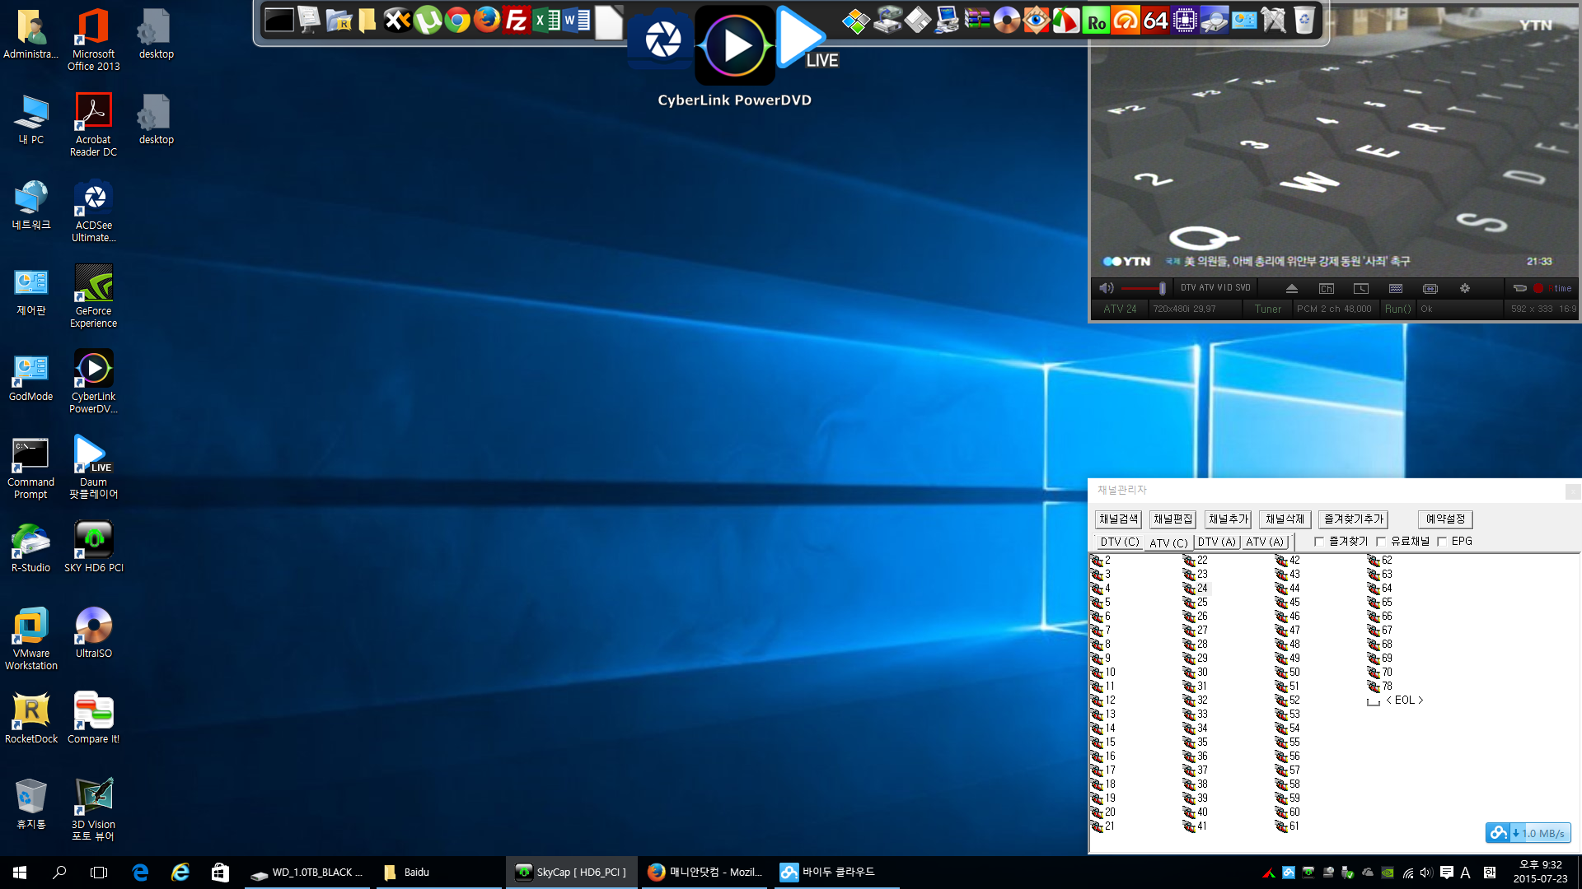Click the Baidu 1.0 MB/s speed widget
Image resolution: width=1582 pixels, height=889 pixels.
pos(1528,833)
